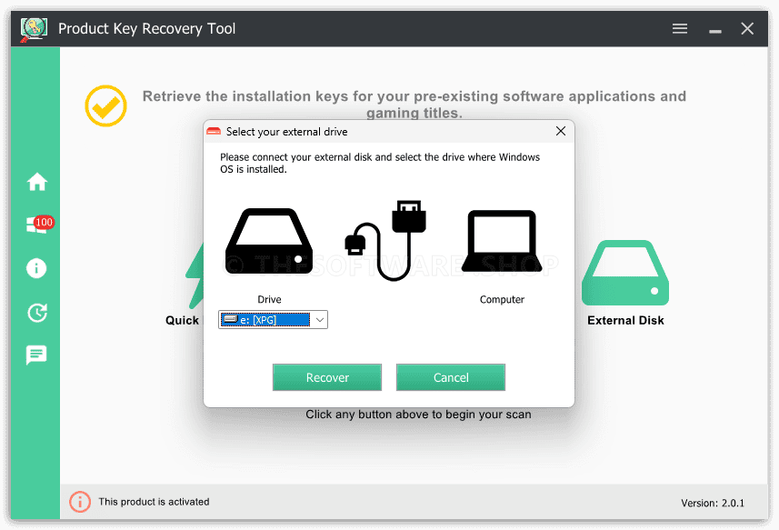Image resolution: width=779 pixels, height=530 pixels.
Task: Click the laptop Computer illustration
Action: click(502, 242)
